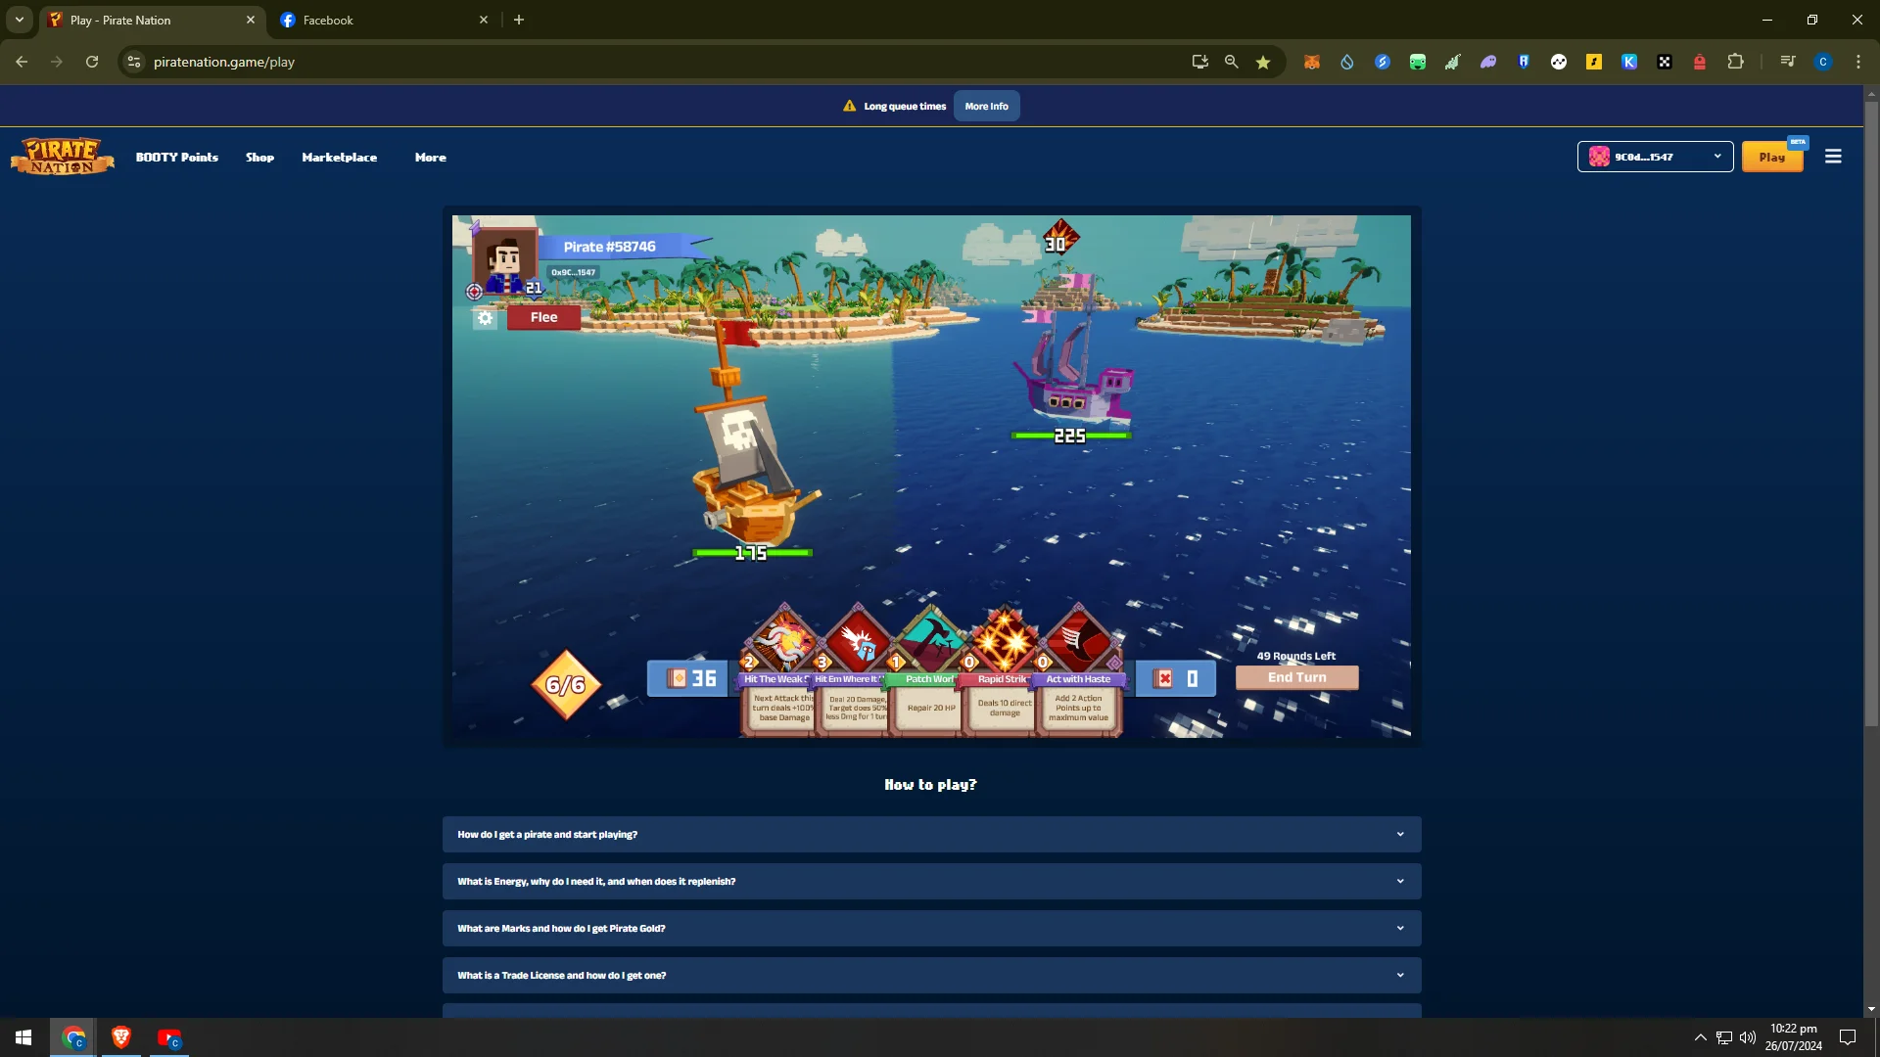The width and height of the screenshot is (1880, 1057).
Task: Switch to the Facebook browser tab
Action: coord(384,20)
